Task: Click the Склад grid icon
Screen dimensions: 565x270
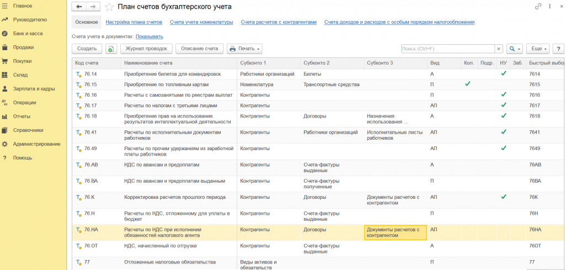Action: coord(4,75)
